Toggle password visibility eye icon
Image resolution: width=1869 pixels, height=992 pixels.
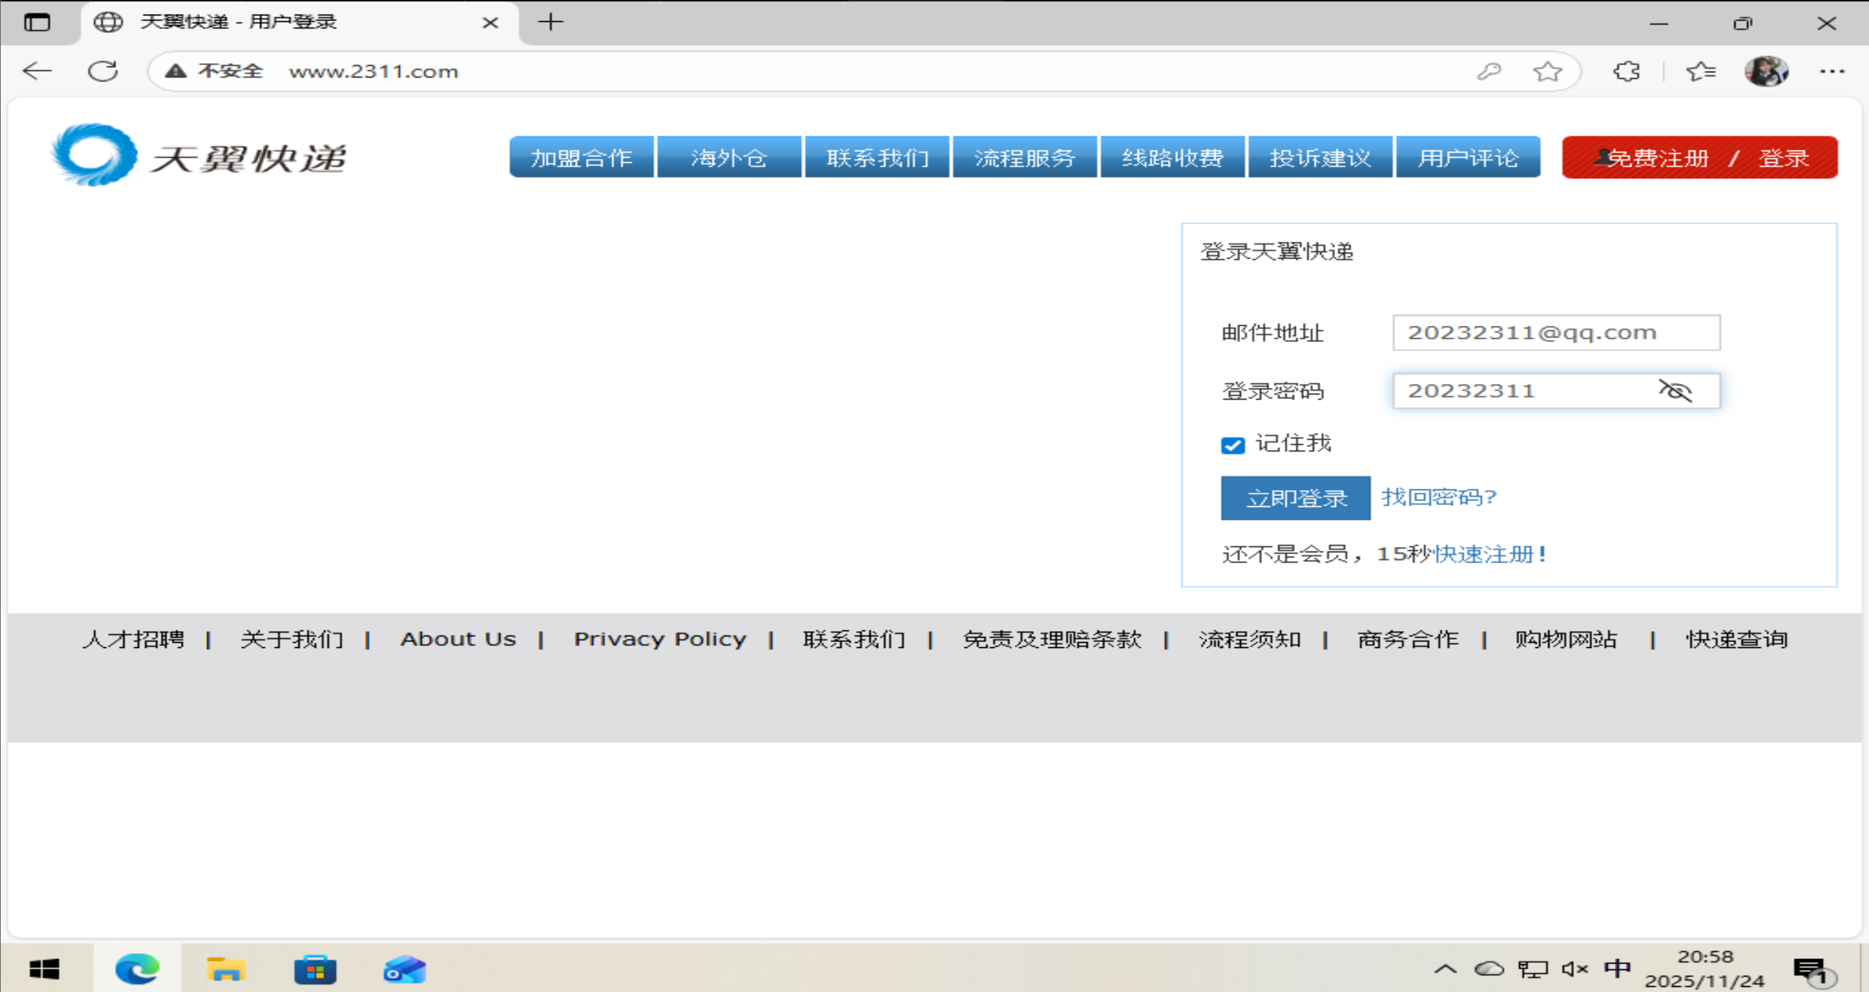pos(1675,391)
